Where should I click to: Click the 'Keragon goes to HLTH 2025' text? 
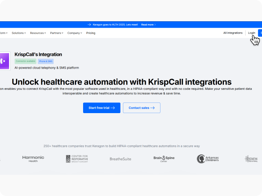coord(115,24)
